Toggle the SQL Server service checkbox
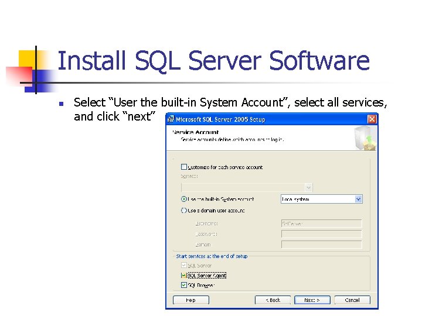The image size is (422, 316). coord(184,266)
